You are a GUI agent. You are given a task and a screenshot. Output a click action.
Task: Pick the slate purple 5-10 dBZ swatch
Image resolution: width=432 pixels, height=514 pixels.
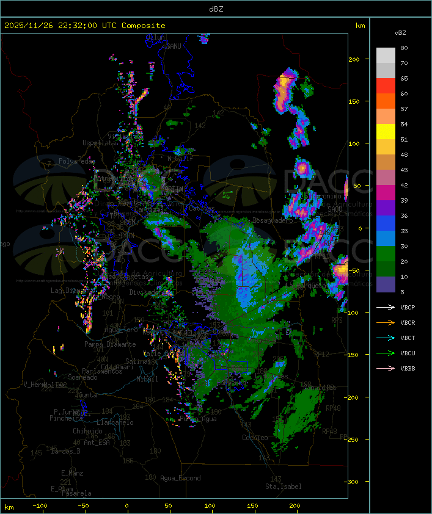pos(386,284)
